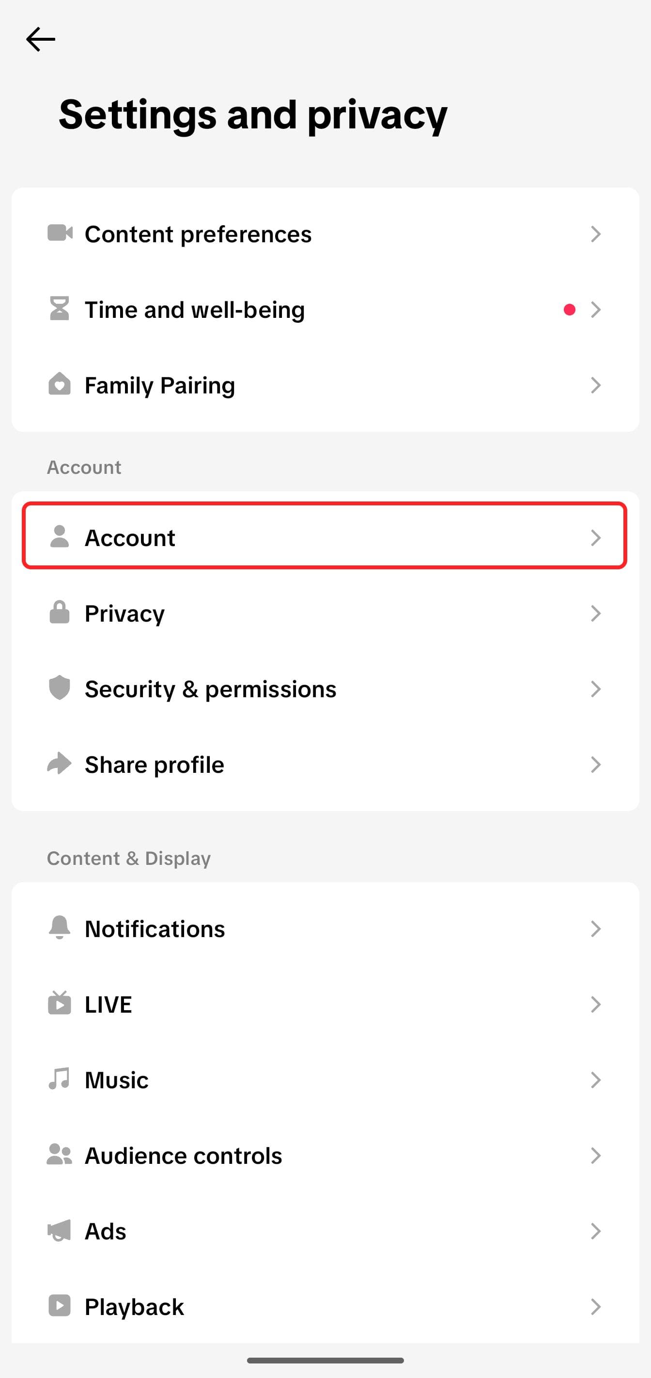
Task: Click the back arrow at the top
Action: (40, 39)
